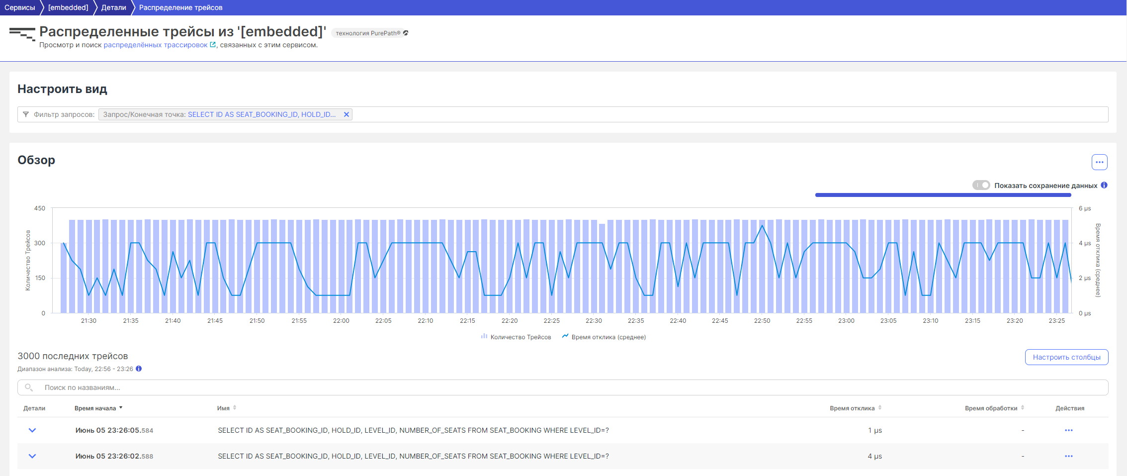1127x476 pixels.
Task: Click the Настроить столбцы button
Action: [1066, 357]
